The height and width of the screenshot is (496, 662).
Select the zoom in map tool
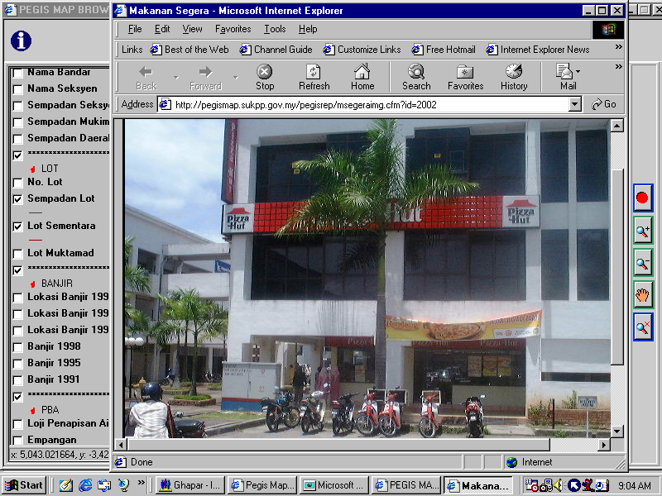643,231
